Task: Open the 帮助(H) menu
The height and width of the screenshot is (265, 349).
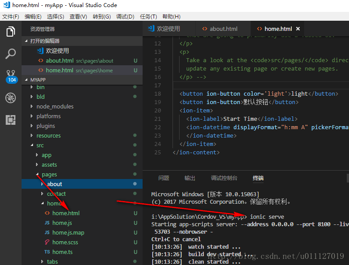Action: tap(171, 16)
